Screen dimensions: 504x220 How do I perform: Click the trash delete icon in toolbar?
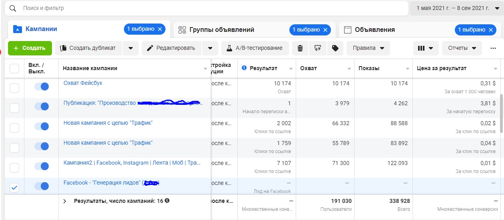(300, 48)
